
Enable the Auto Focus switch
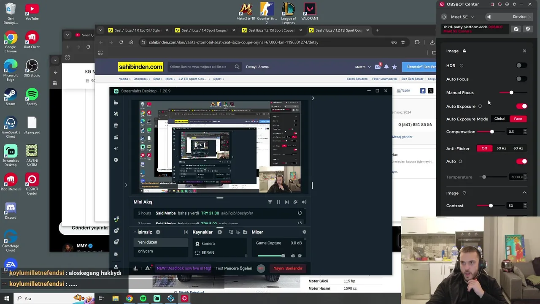tap(521, 79)
